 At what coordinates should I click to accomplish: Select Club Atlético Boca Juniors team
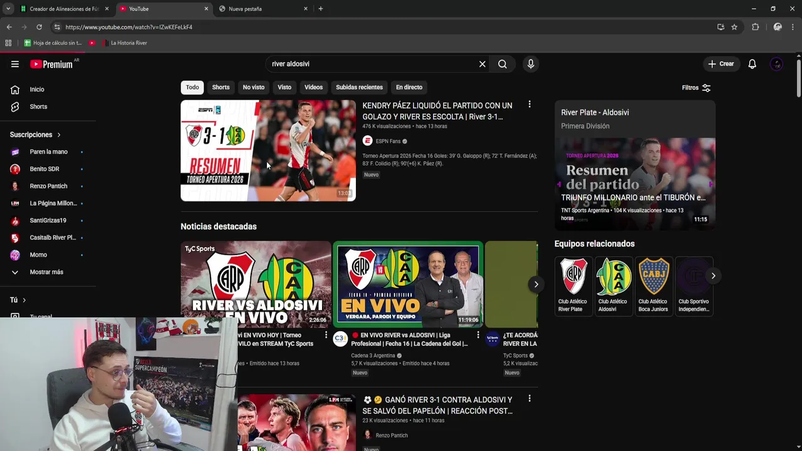tap(654, 286)
